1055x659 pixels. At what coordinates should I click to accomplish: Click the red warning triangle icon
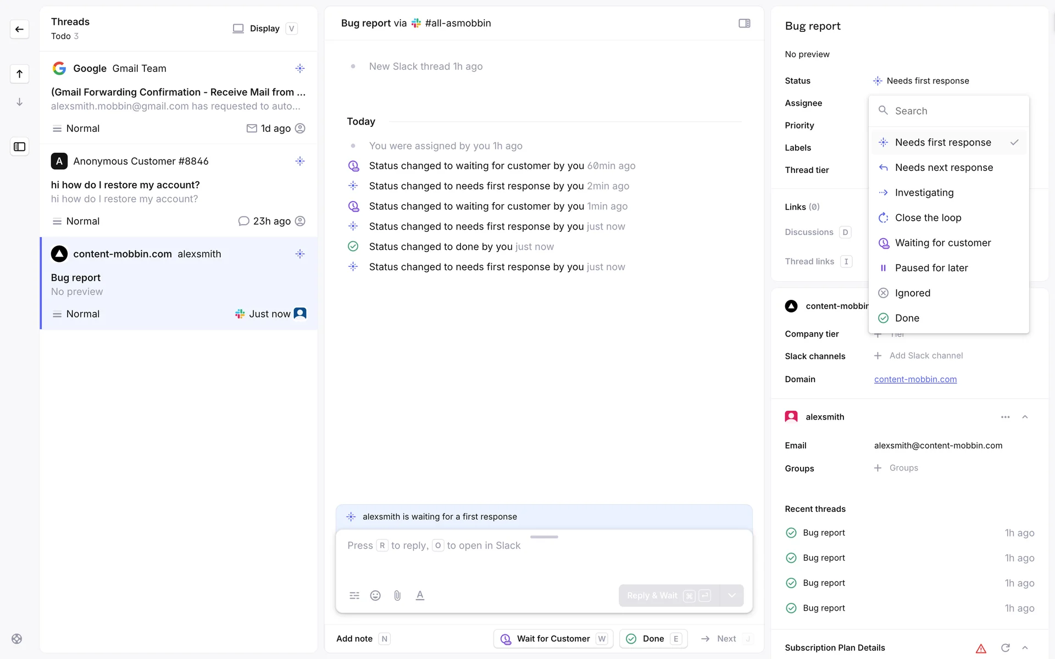pyautogui.click(x=981, y=648)
